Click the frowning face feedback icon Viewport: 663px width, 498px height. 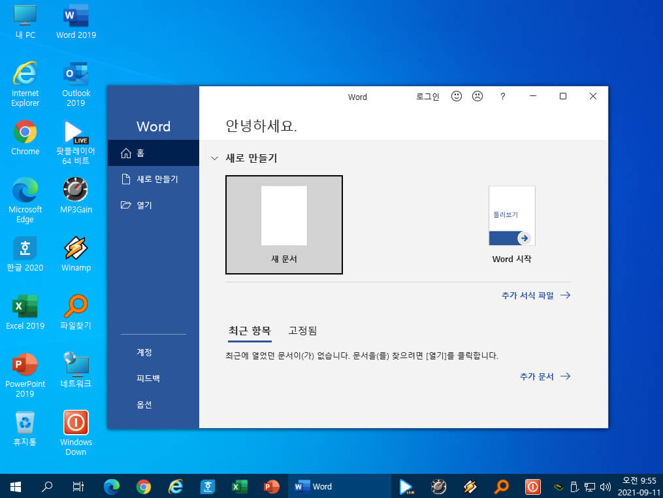(477, 97)
